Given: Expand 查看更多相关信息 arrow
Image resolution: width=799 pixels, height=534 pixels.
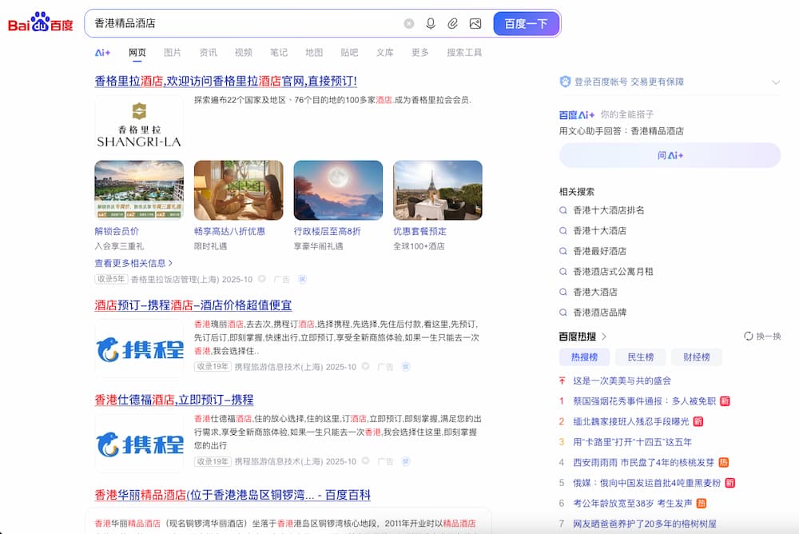Looking at the screenshot, I should (170, 263).
